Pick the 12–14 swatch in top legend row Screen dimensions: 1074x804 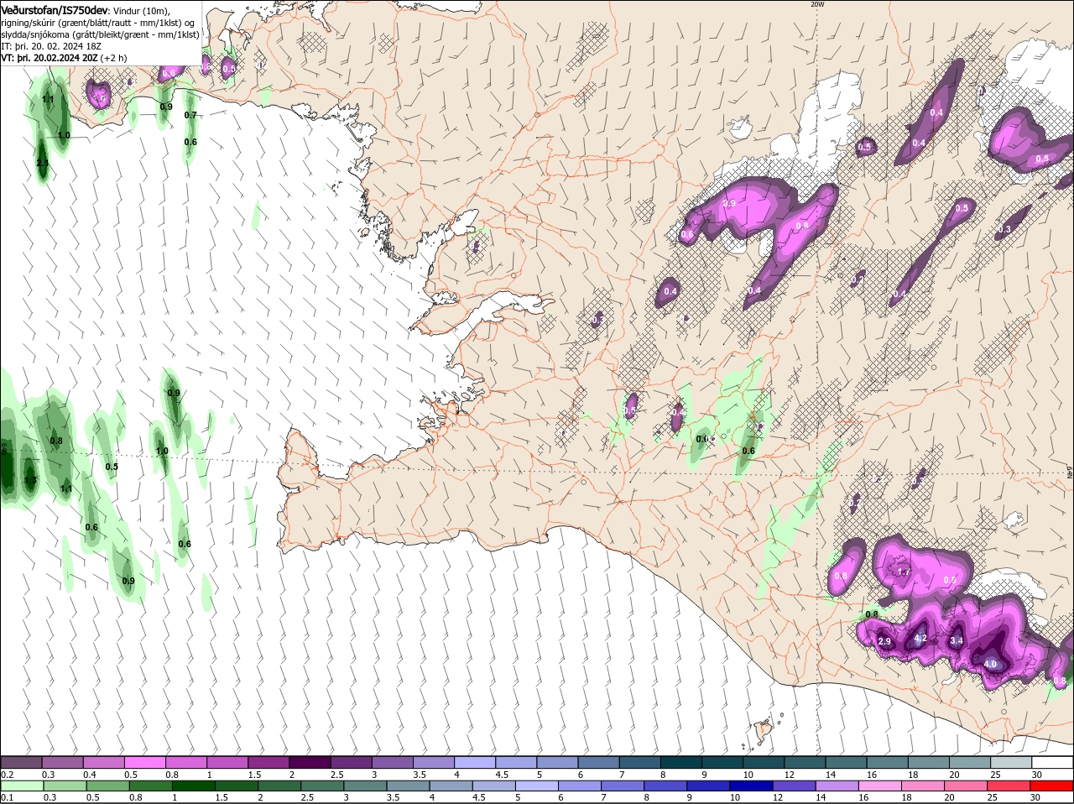pyautogui.click(x=805, y=762)
